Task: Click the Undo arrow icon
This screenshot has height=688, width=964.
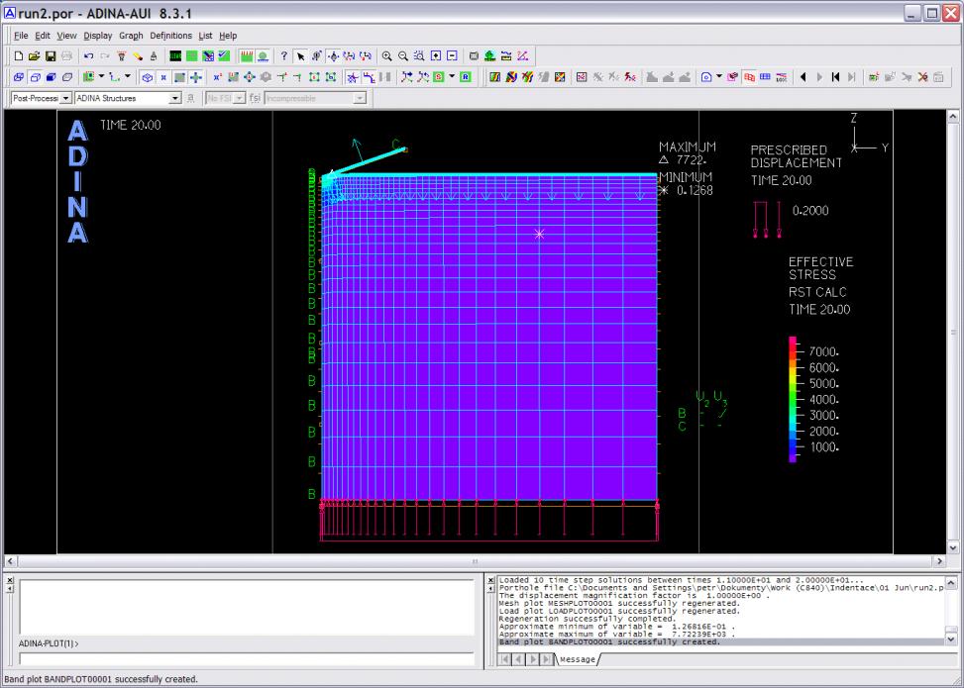Action: pyautogui.click(x=88, y=55)
